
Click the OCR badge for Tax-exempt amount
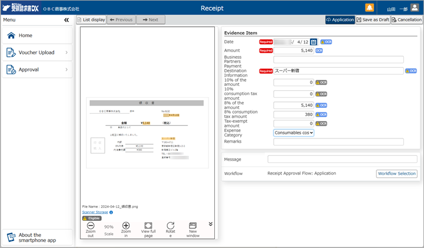tap(321, 123)
